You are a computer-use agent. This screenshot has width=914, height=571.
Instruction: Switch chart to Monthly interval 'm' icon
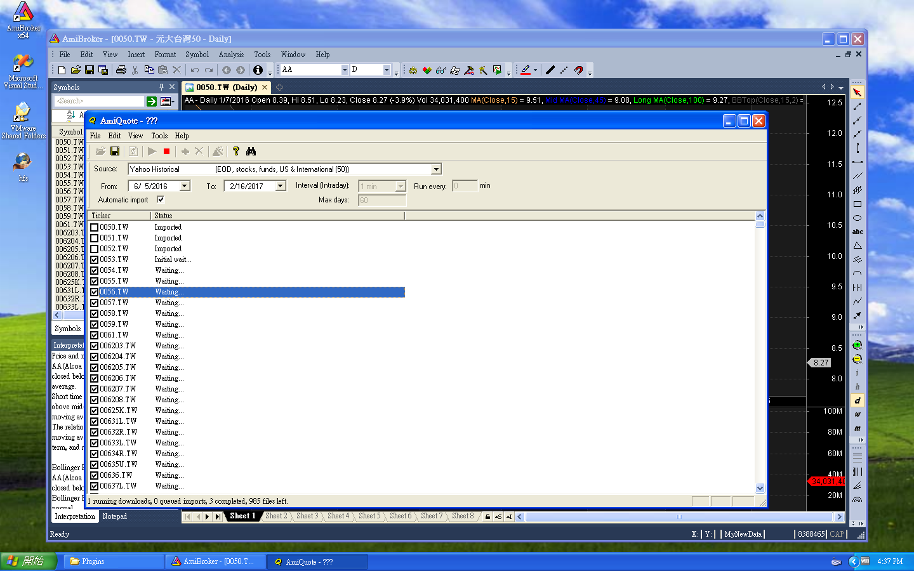tap(858, 428)
